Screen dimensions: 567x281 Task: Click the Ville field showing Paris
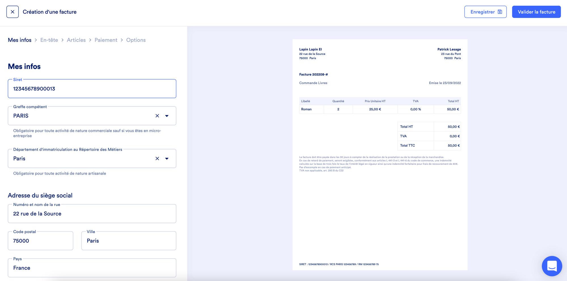[x=128, y=241]
